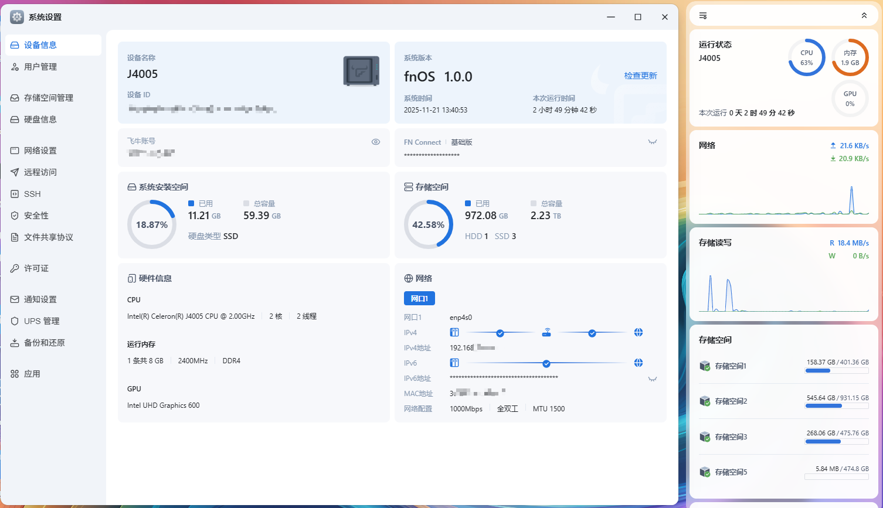Image resolution: width=883 pixels, height=508 pixels.
Task: Open the 用户管理 section in sidebar
Action: pyautogui.click(x=40, y=67)
